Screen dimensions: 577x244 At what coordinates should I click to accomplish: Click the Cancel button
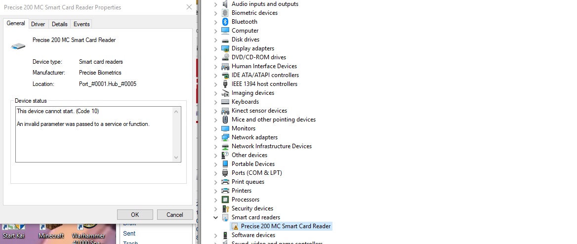click(x=175, y=214)
